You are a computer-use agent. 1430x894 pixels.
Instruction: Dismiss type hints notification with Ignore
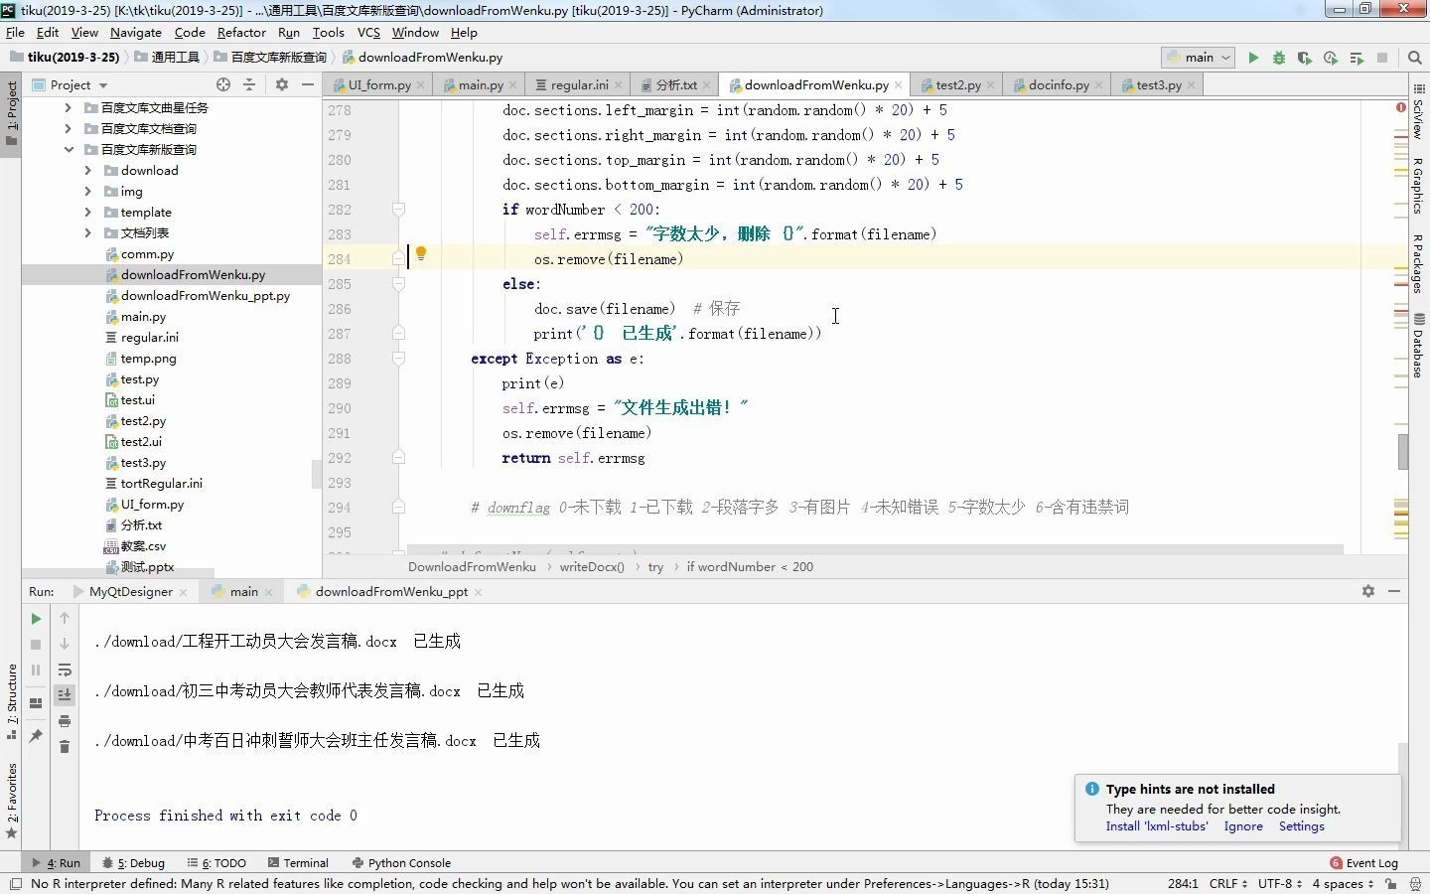point(1243,825)
